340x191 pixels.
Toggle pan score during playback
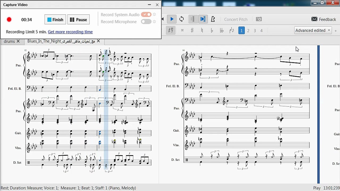(203, 19)
